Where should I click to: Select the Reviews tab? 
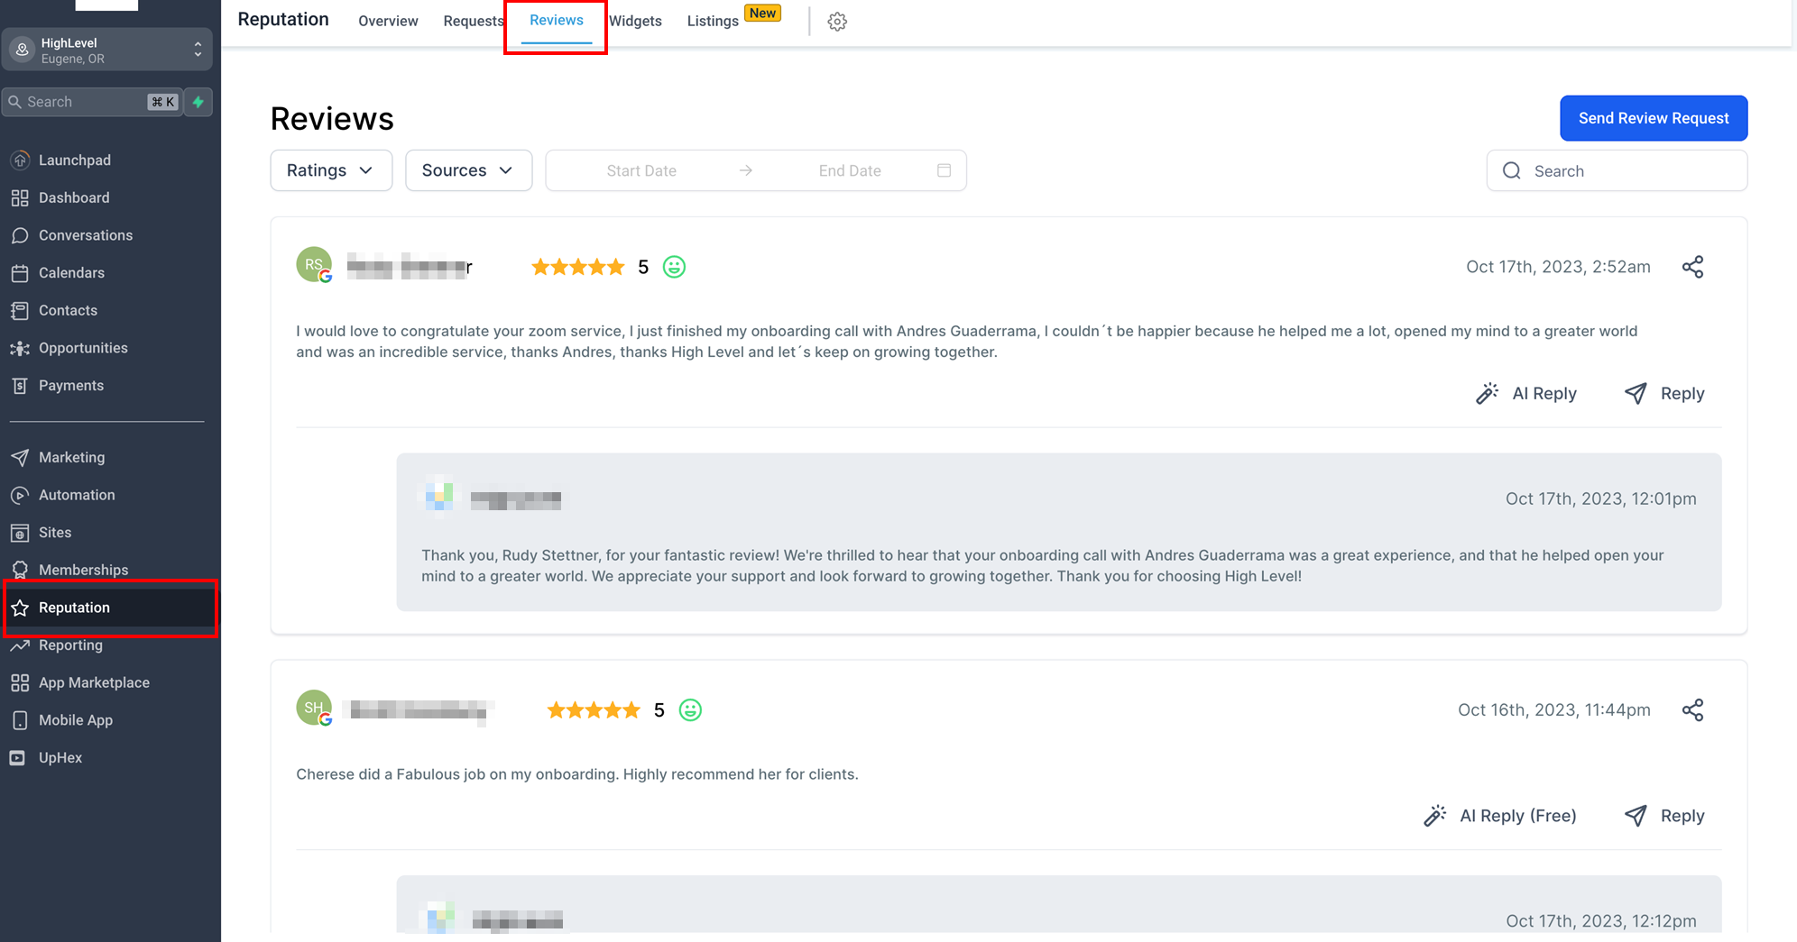(x=556, y=21)
